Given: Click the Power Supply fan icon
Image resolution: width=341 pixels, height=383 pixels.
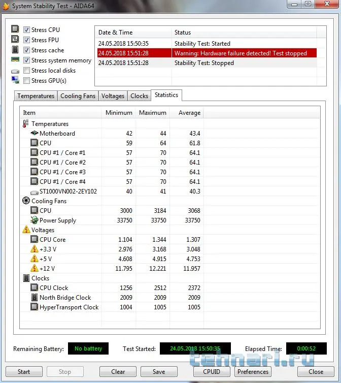Looking at the screenshot, I should pos(35,220).
